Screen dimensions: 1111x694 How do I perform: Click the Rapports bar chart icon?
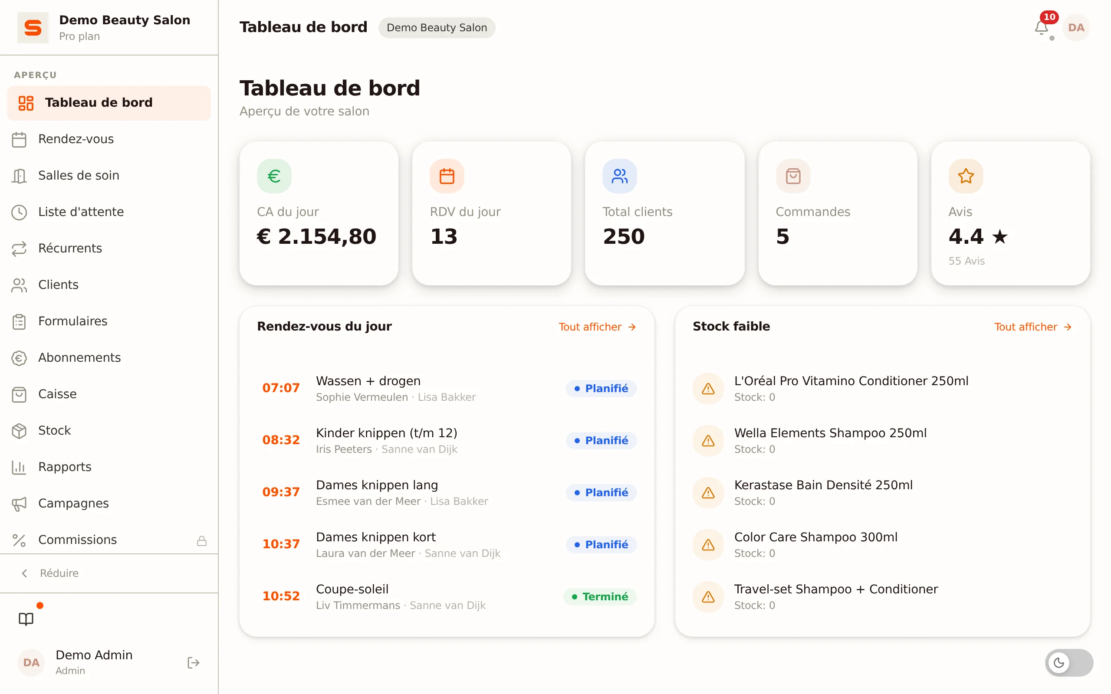(x=19, y=467)
